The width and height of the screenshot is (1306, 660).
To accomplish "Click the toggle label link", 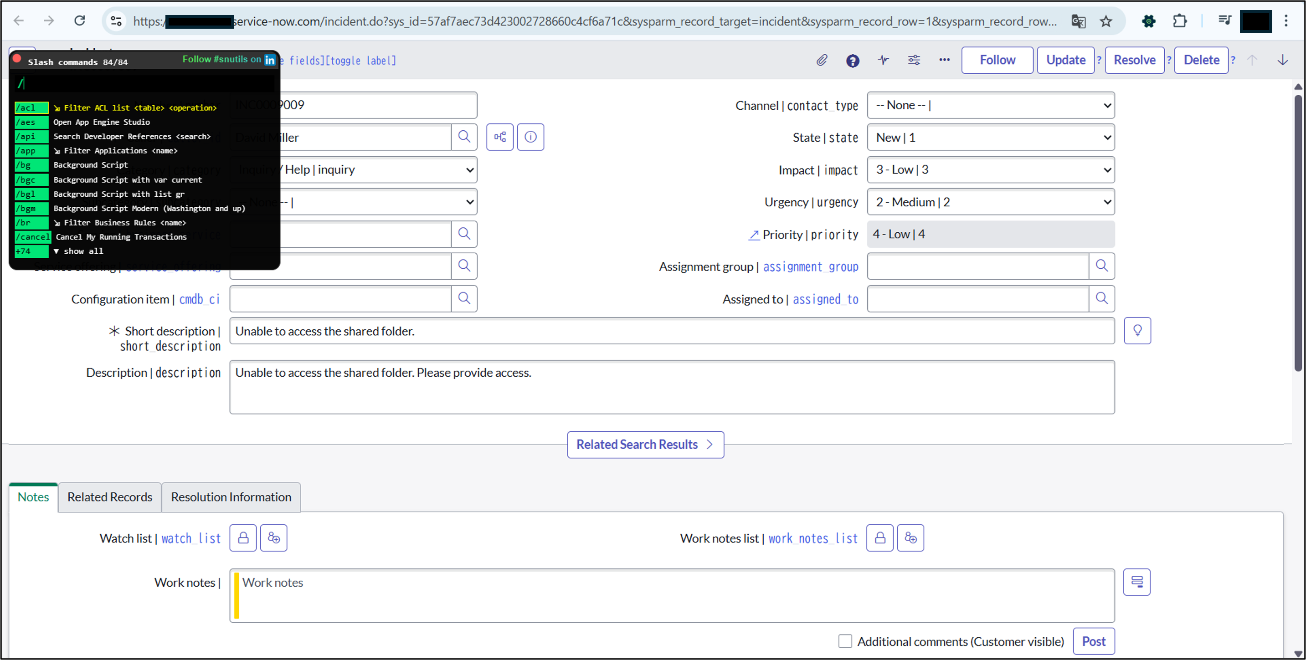I will pyautogui.click(x=360, y=61).
